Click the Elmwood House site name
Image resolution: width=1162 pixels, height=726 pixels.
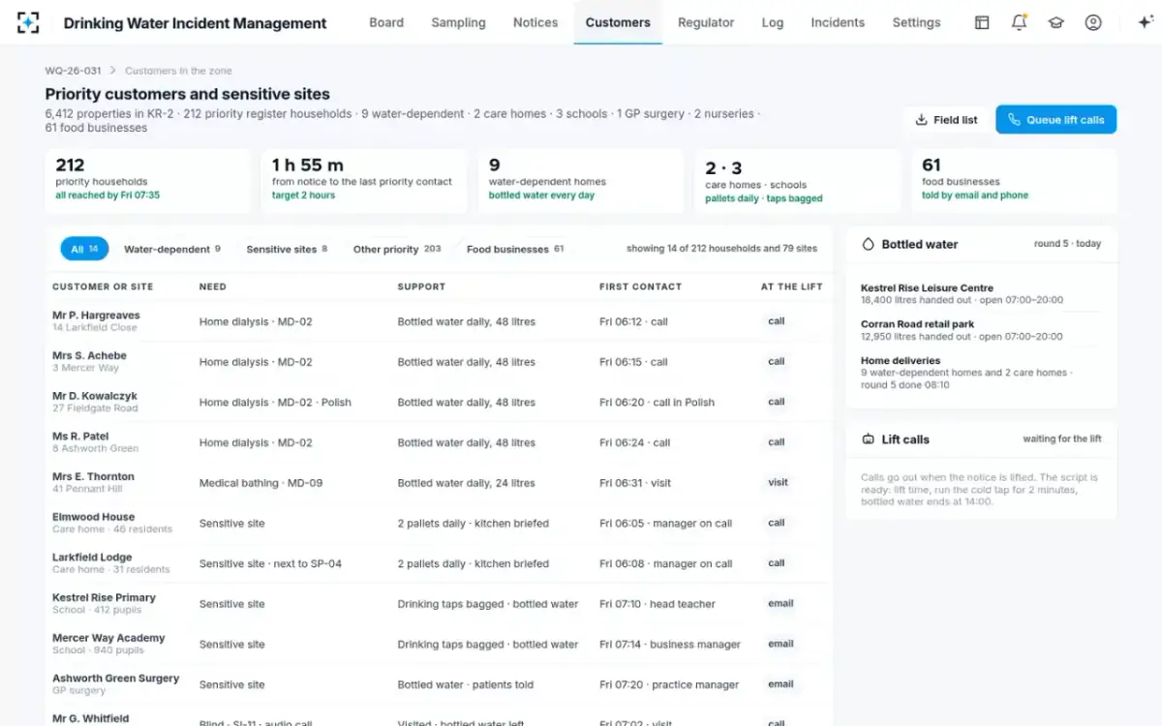point(94,517)
